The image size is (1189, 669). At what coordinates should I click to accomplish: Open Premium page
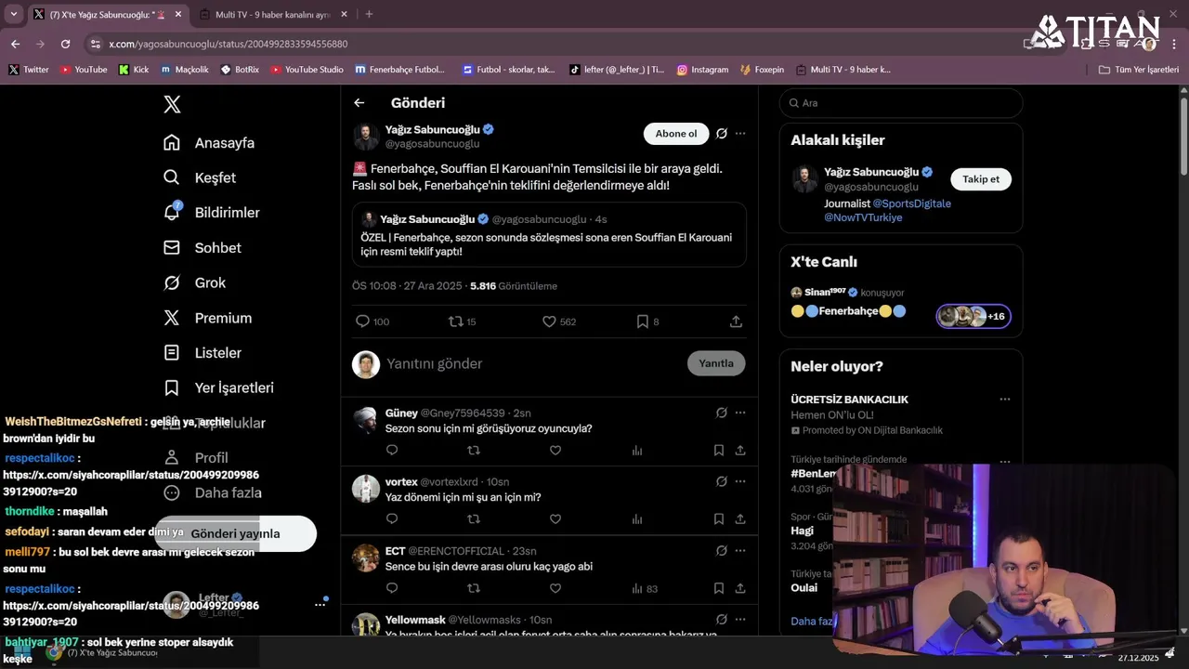click(x=207, y=318)
